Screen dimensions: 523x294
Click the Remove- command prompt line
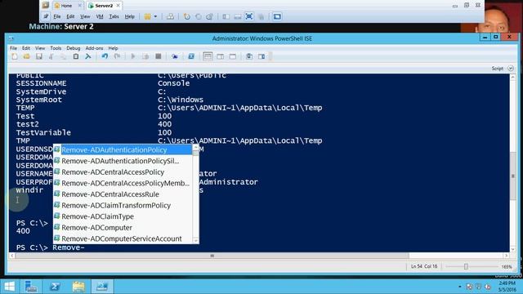tap(50, 247)
